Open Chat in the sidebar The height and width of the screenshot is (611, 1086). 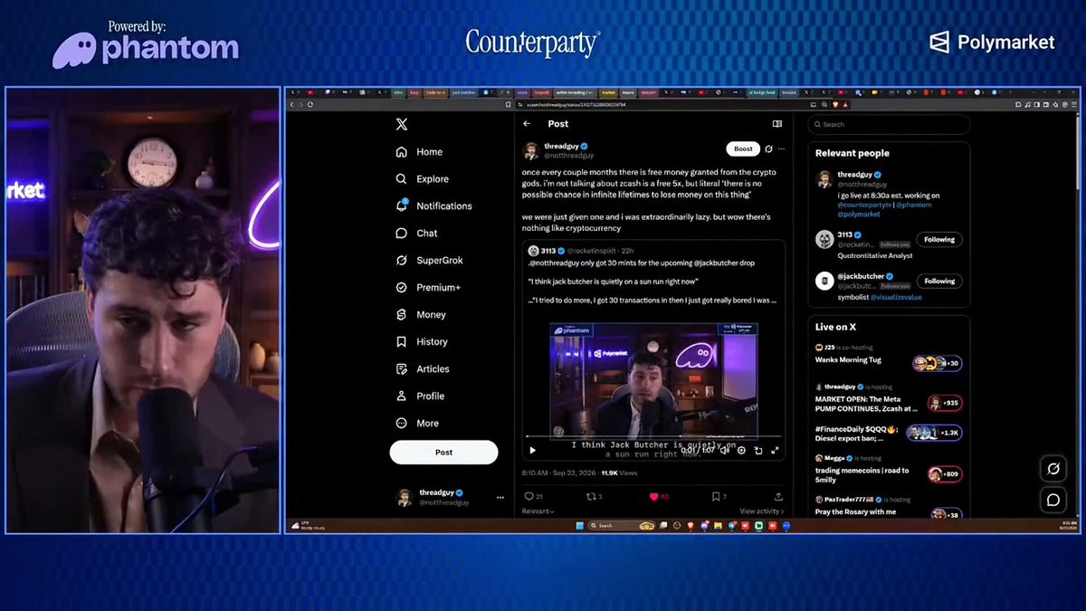(417, 234)
